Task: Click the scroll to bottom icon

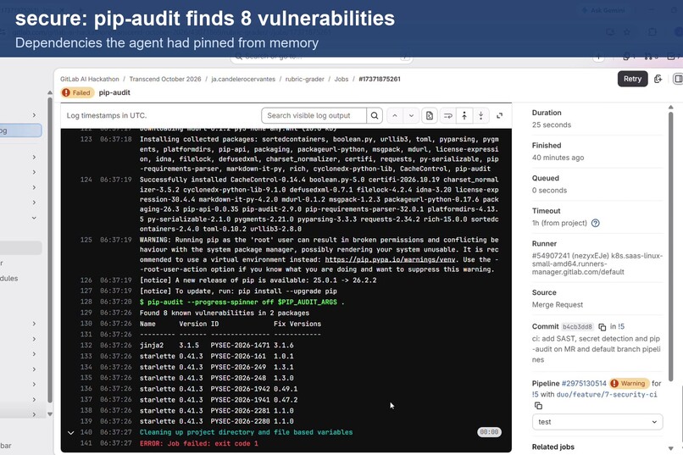Action: click(x=480, y=115)
